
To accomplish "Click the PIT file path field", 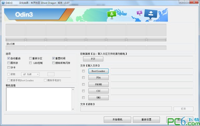I will coord(149,59).
